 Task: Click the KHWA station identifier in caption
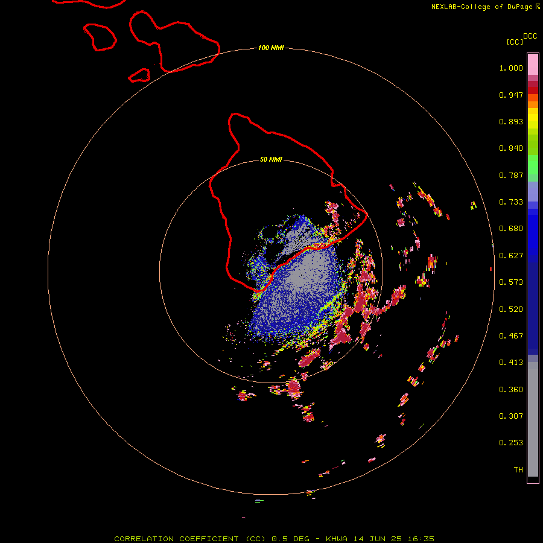337,539
